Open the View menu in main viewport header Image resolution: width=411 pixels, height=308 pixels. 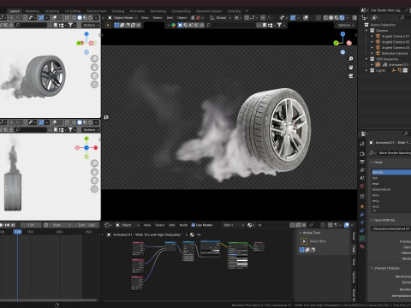145,18
